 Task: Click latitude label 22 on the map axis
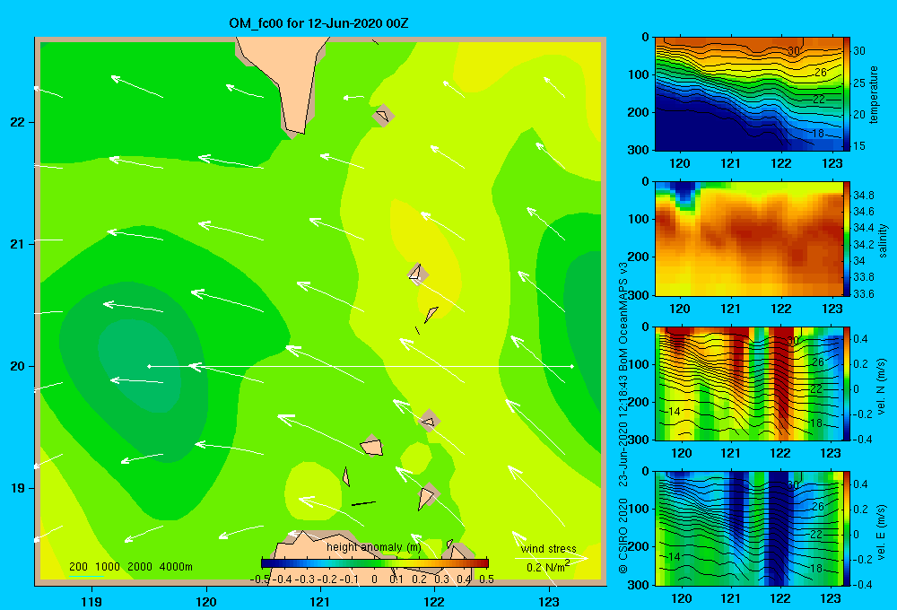point(18,122)
